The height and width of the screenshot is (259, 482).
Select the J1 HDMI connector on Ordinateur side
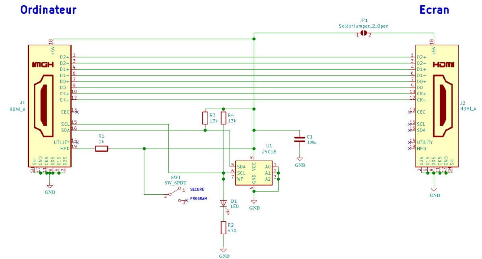49,106
